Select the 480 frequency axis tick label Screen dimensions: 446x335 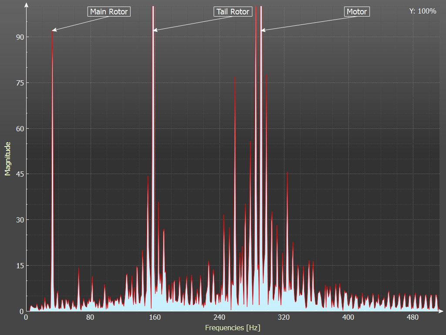pyautogui.click(x=412, y=317)
